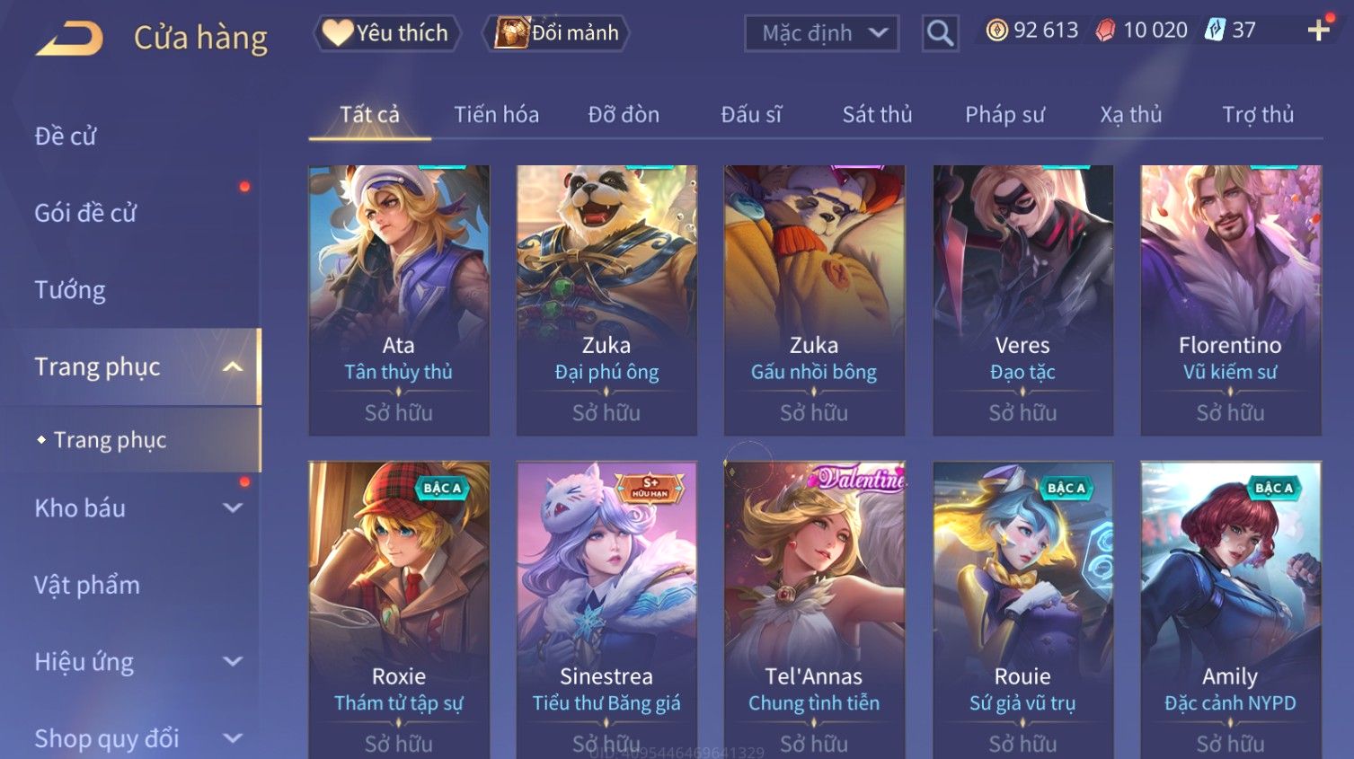
Task: Select the Veres Đạo tặc skin card
Action: 1022,300
